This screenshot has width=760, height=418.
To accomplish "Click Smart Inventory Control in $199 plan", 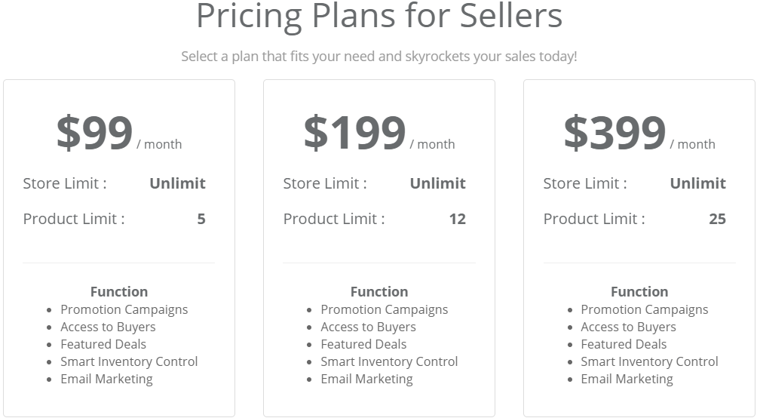I will 389,361.
